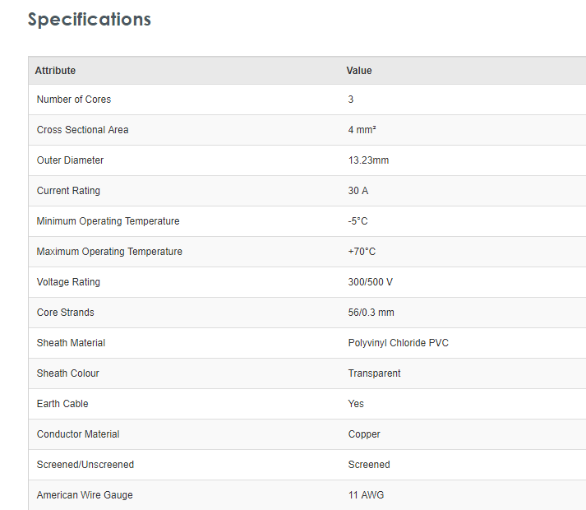Click the Earth Cable attribute label
Viewport: 586px width, 510px height.
click(62, 404)
